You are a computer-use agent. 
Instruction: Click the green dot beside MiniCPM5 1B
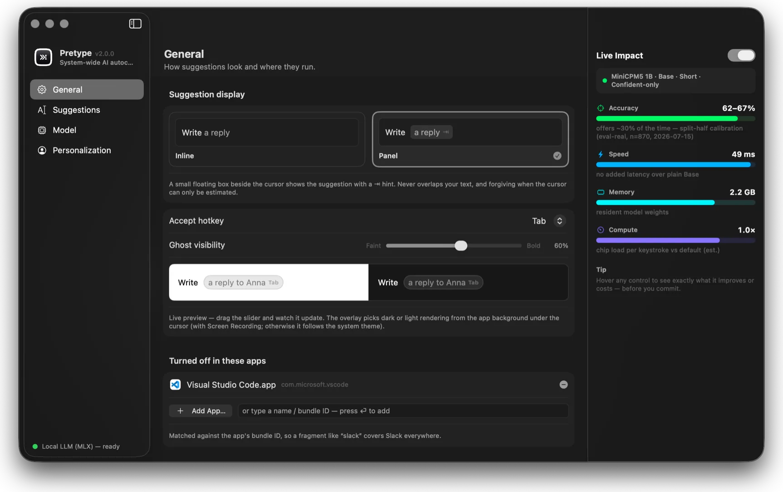[x=604, y=81]
